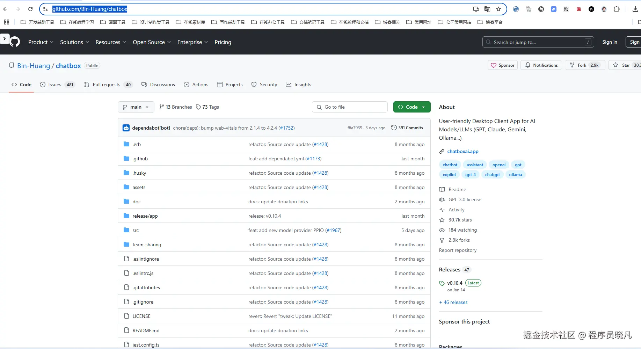Open the browser translate icon
This screenshot has width=641, height=349.
tap(487, 9)
